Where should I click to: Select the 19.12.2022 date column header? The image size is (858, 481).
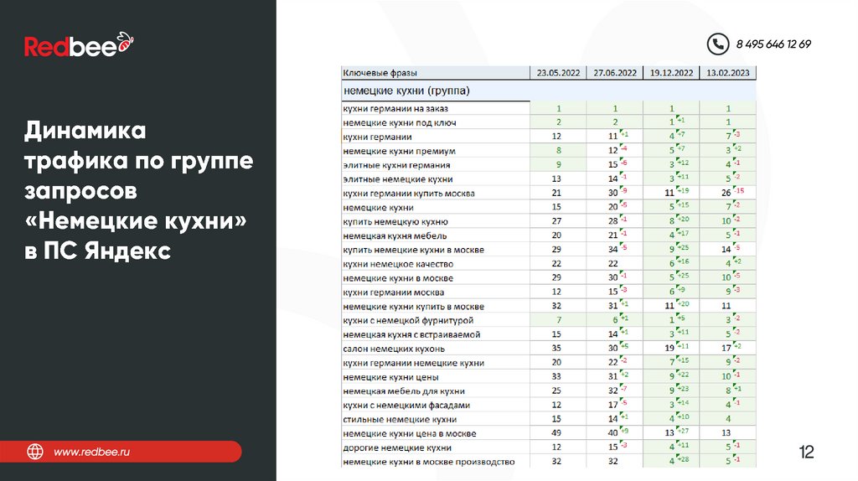pos(671,73)
